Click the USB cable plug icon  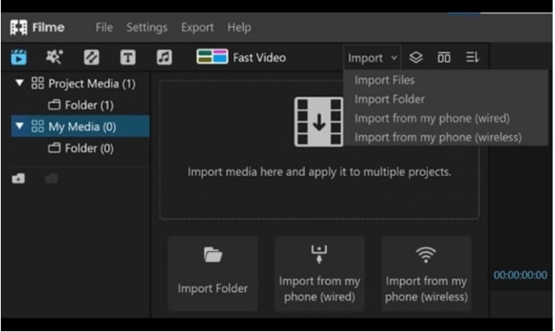(319, 254)
